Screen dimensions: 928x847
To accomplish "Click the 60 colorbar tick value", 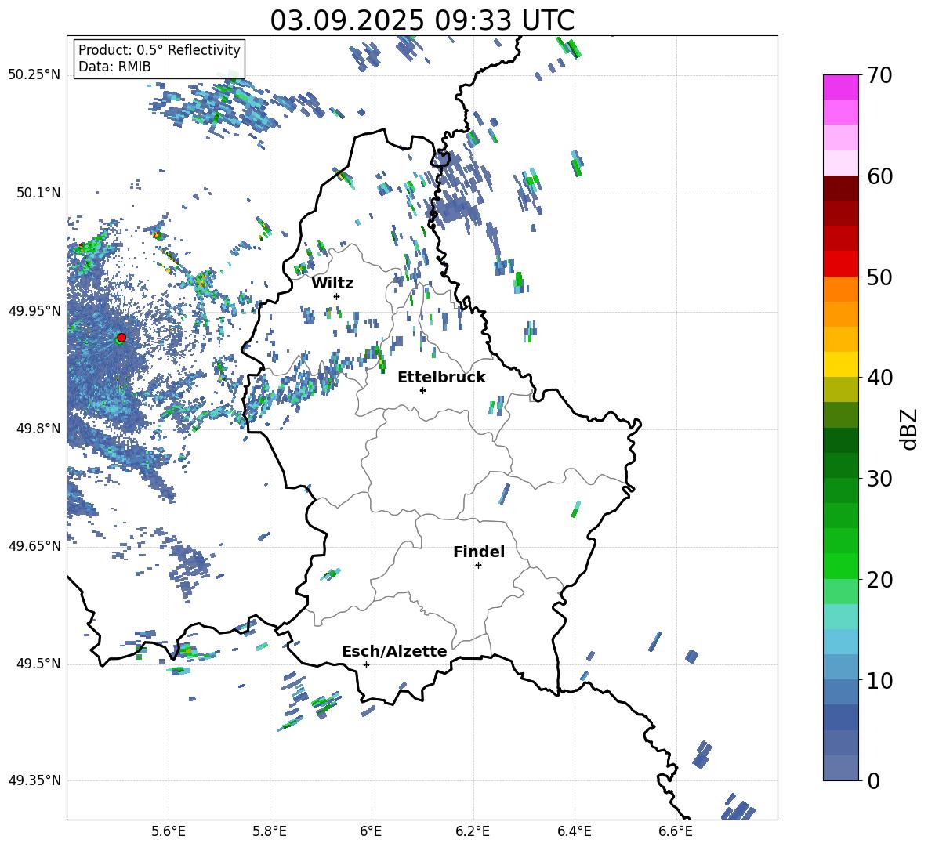I will click(x=879, y=176).
